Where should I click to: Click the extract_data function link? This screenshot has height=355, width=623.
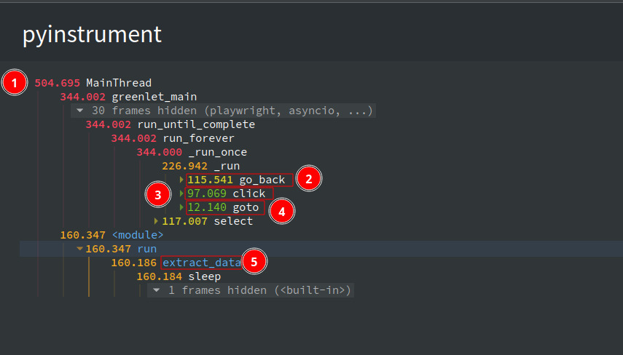click(x=202, y=263)
